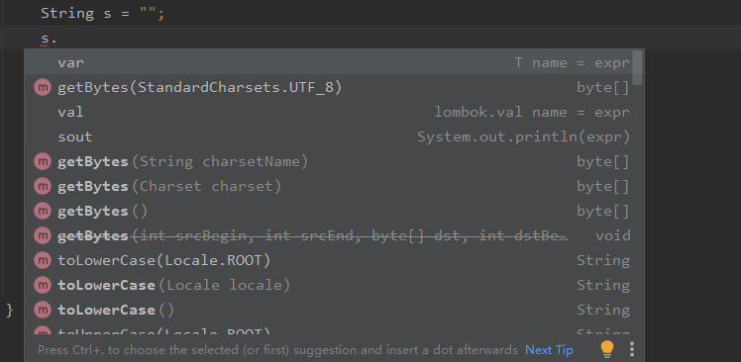Click method icon beside toLowerCase(Locale.ROOT)
This screenshot has width=741, height=362.
(43, 260)
